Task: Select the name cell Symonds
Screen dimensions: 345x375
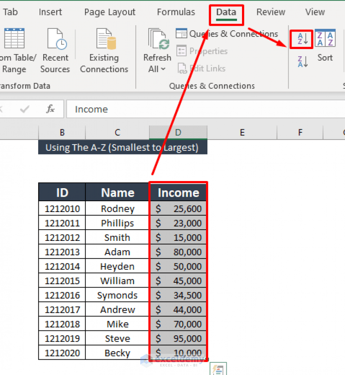Action: 117,295
